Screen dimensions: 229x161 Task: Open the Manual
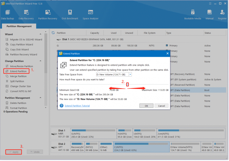pos(210,15)
